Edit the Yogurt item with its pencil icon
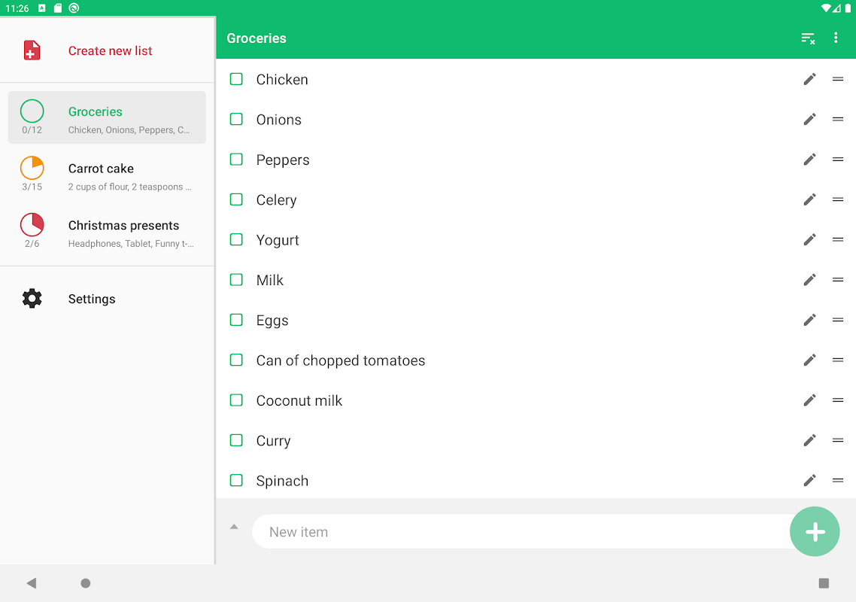 click(x=809, y=240)
